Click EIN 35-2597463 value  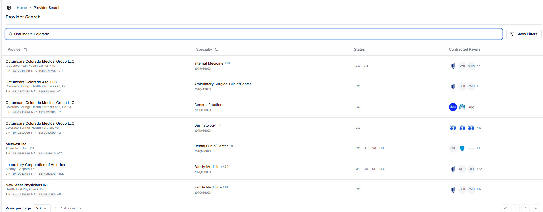21,92
